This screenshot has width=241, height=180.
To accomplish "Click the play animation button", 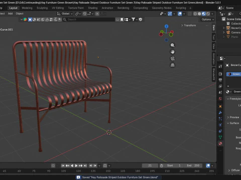I will [76, 165].
